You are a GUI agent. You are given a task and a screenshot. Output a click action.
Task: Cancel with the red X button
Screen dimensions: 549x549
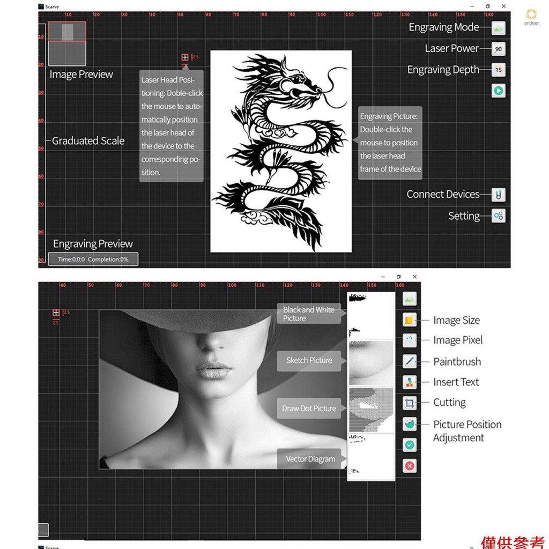(x=410, y=466)
